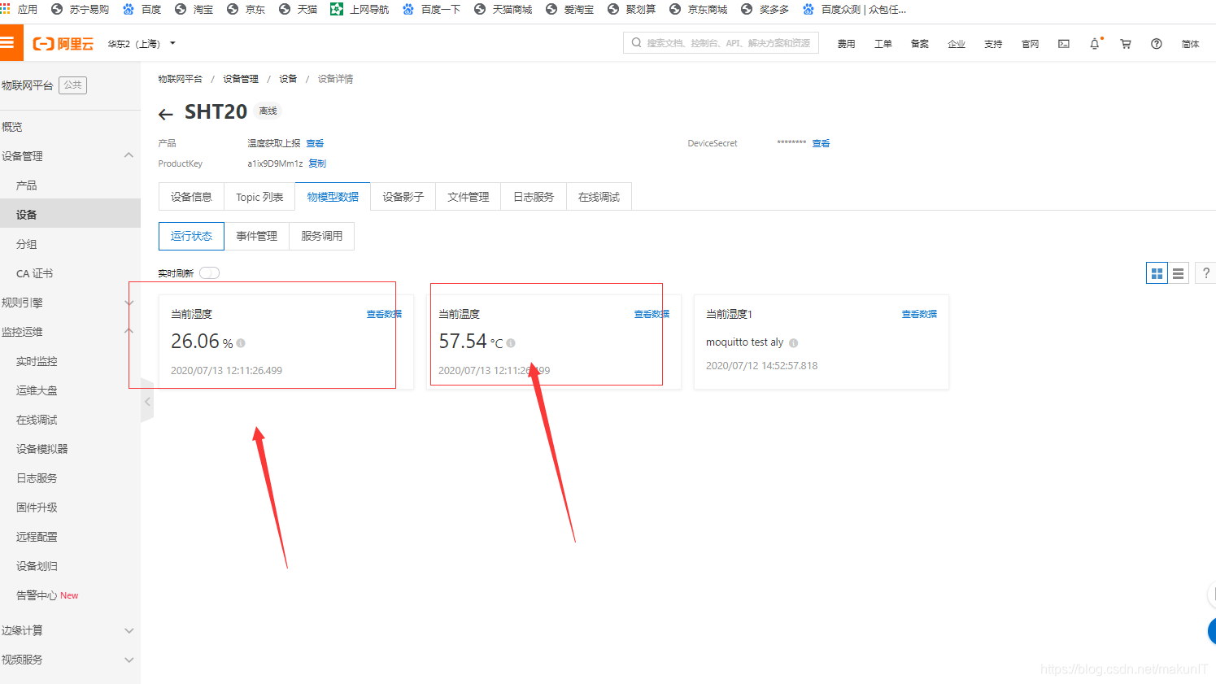Viewport: 1216px width, 684px height.
Task: Click the info icon next to moquitto test aly
Action: coord(794,343)
